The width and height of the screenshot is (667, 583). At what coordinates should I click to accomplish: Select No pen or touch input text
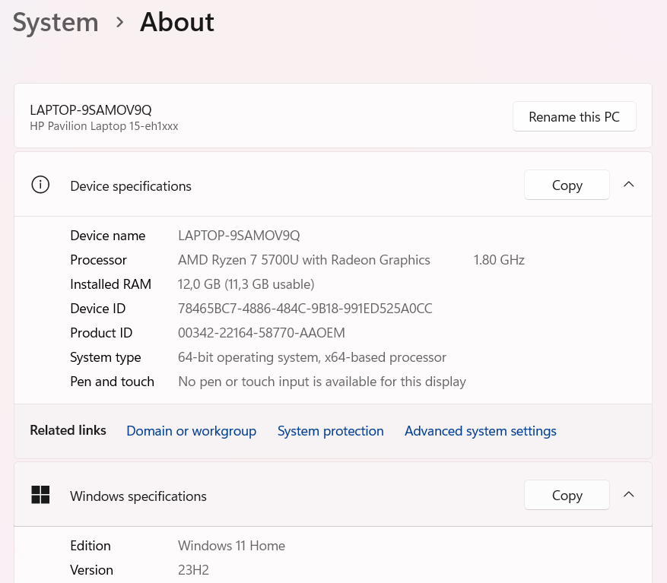tap(322, 382)
